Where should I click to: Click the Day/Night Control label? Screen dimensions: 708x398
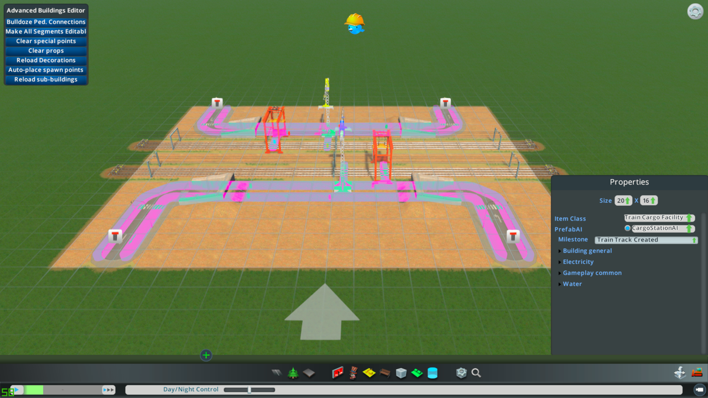pyautogui.click(x=191, y=390)
